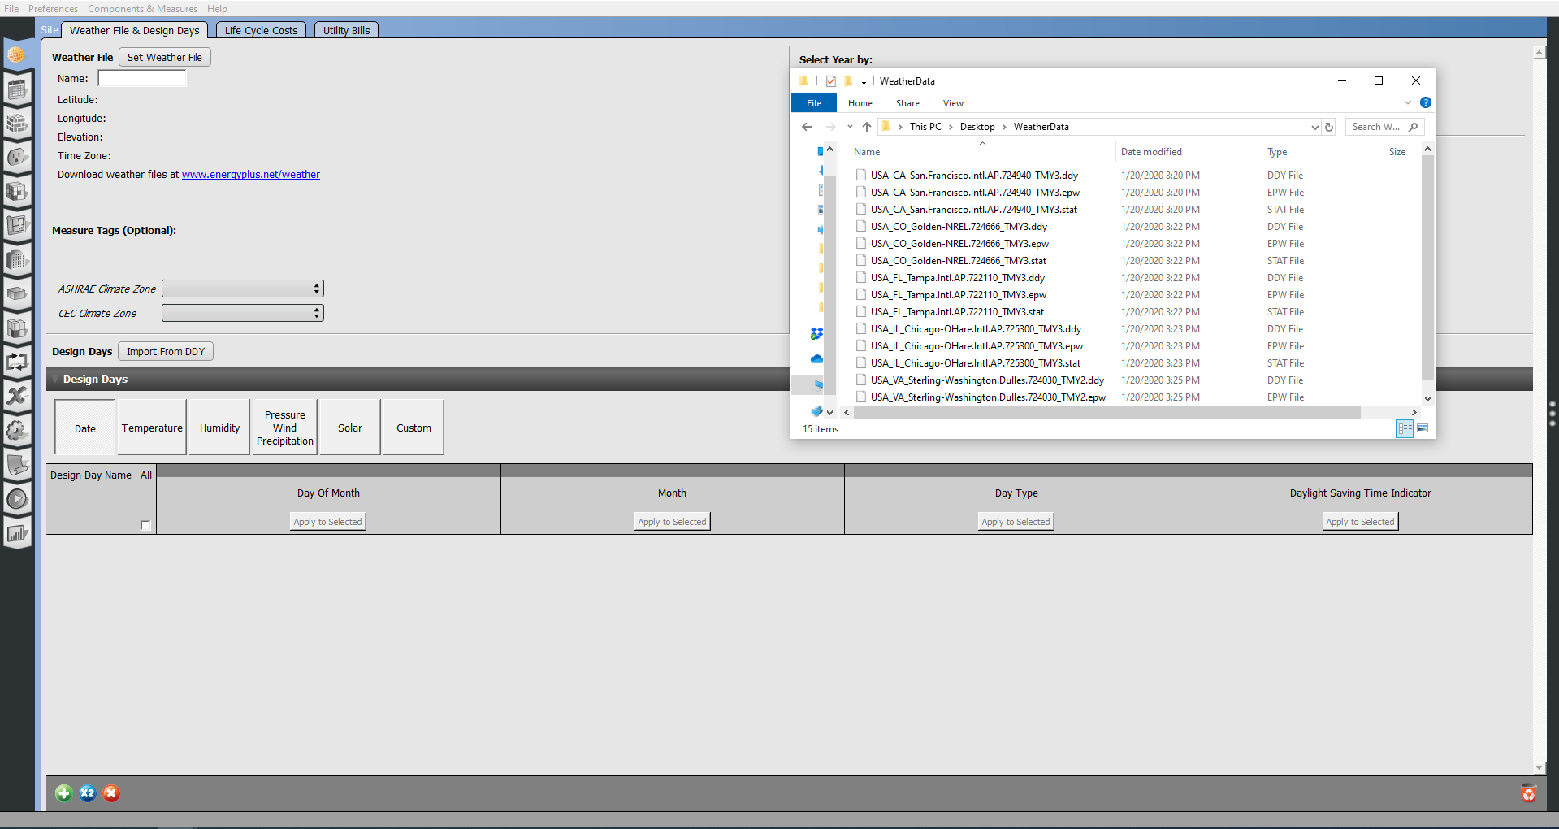Select the Constructions sidebar icon
1559x829 pixels.
pyautogui.click(x=18, y=124)
